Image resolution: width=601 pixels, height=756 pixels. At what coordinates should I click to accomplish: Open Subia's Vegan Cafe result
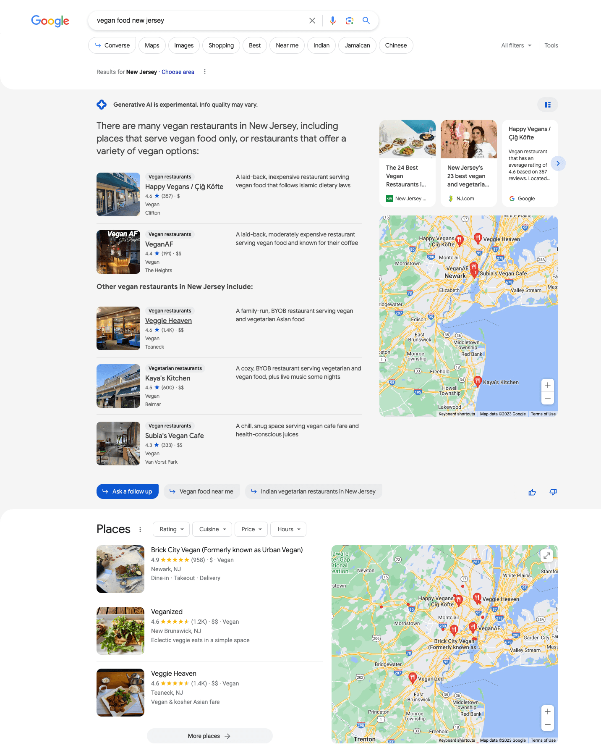[x=174, y=436]
